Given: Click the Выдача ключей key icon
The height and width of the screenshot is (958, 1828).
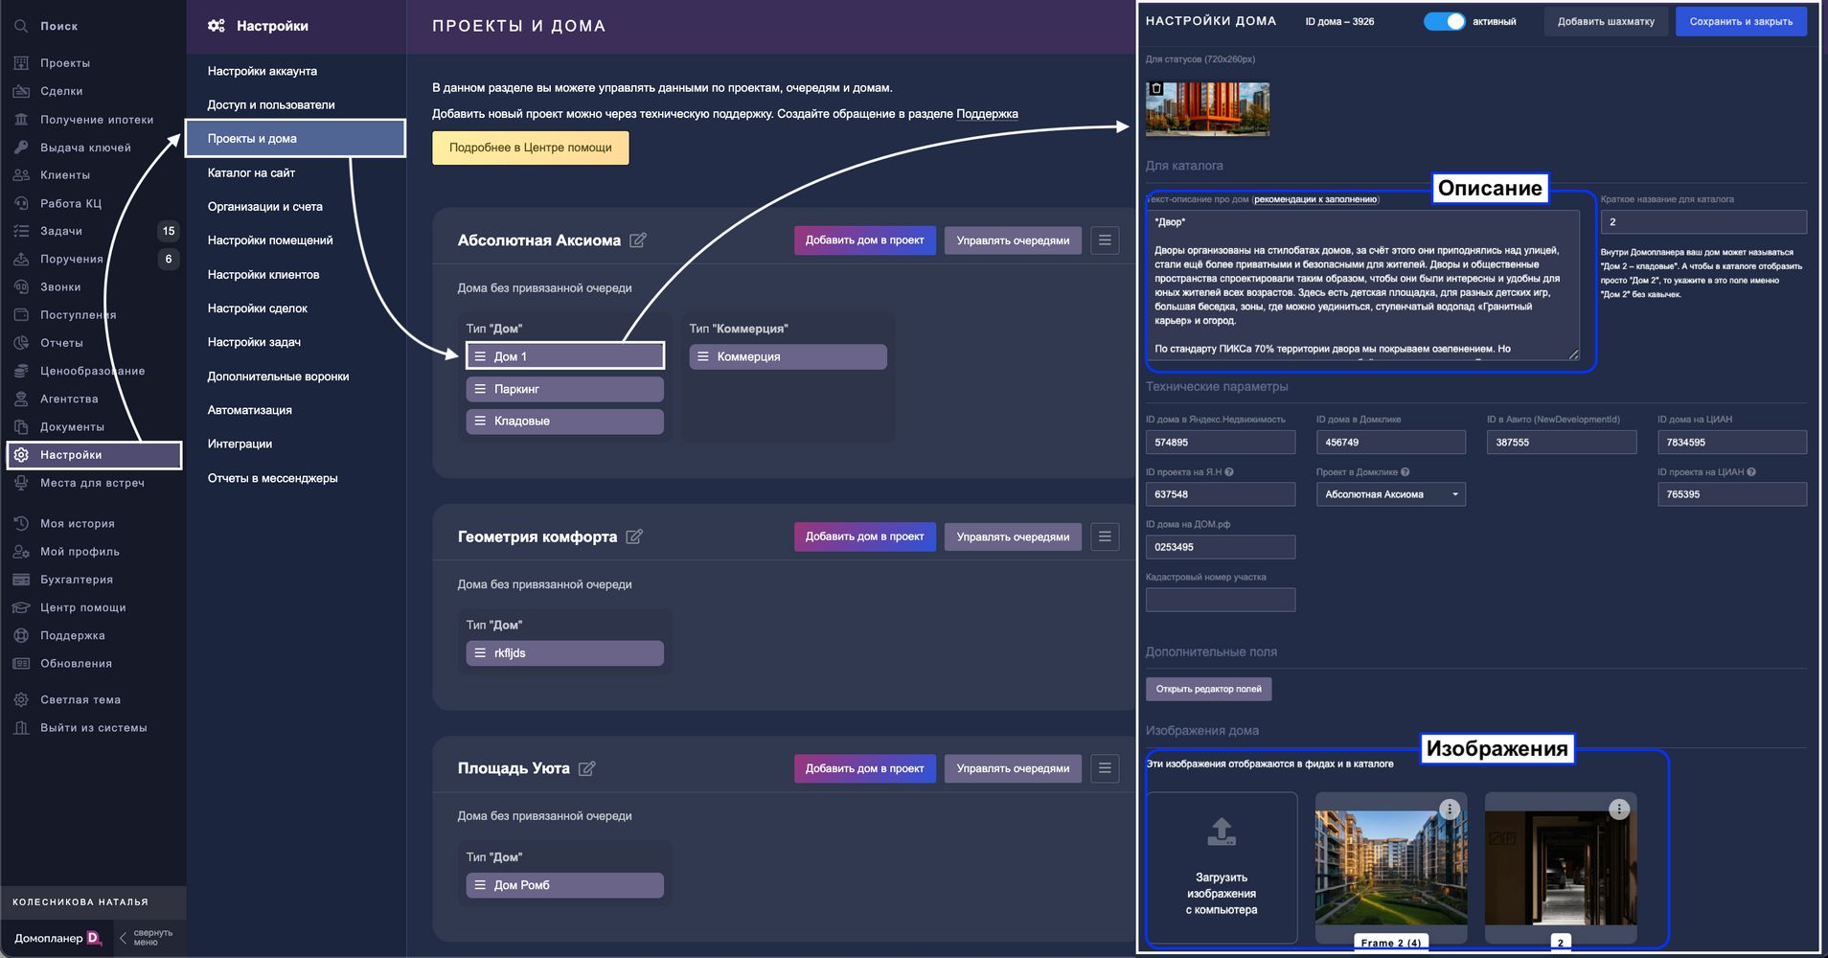Looking at the screenshot, I should (21, 148).
